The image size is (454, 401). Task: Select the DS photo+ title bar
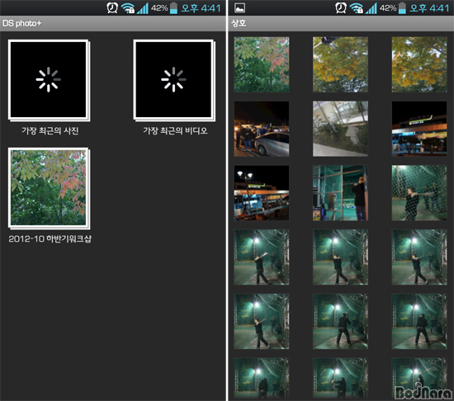(x=113, y=23)
